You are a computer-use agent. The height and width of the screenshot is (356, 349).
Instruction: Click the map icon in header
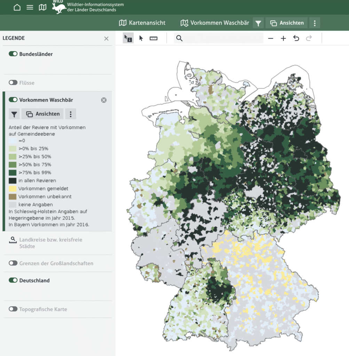click(x=42, y=7)
